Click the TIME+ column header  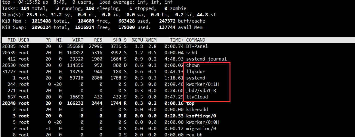click(177, 40)
